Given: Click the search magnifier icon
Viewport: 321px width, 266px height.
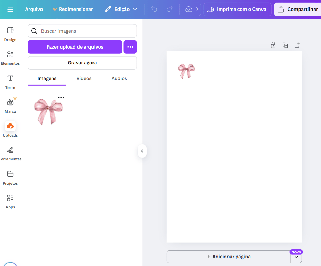Looking at the screenshot, I should coord(34,31).
